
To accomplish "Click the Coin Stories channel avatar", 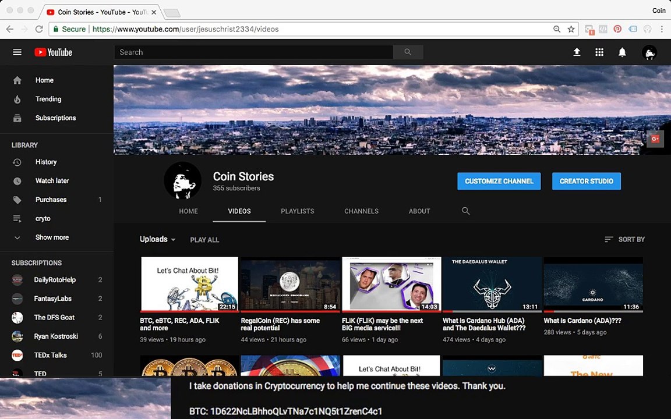I will click(x=183, y=180).
